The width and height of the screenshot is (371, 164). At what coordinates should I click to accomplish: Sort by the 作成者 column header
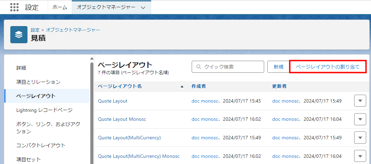click(199, 86)
